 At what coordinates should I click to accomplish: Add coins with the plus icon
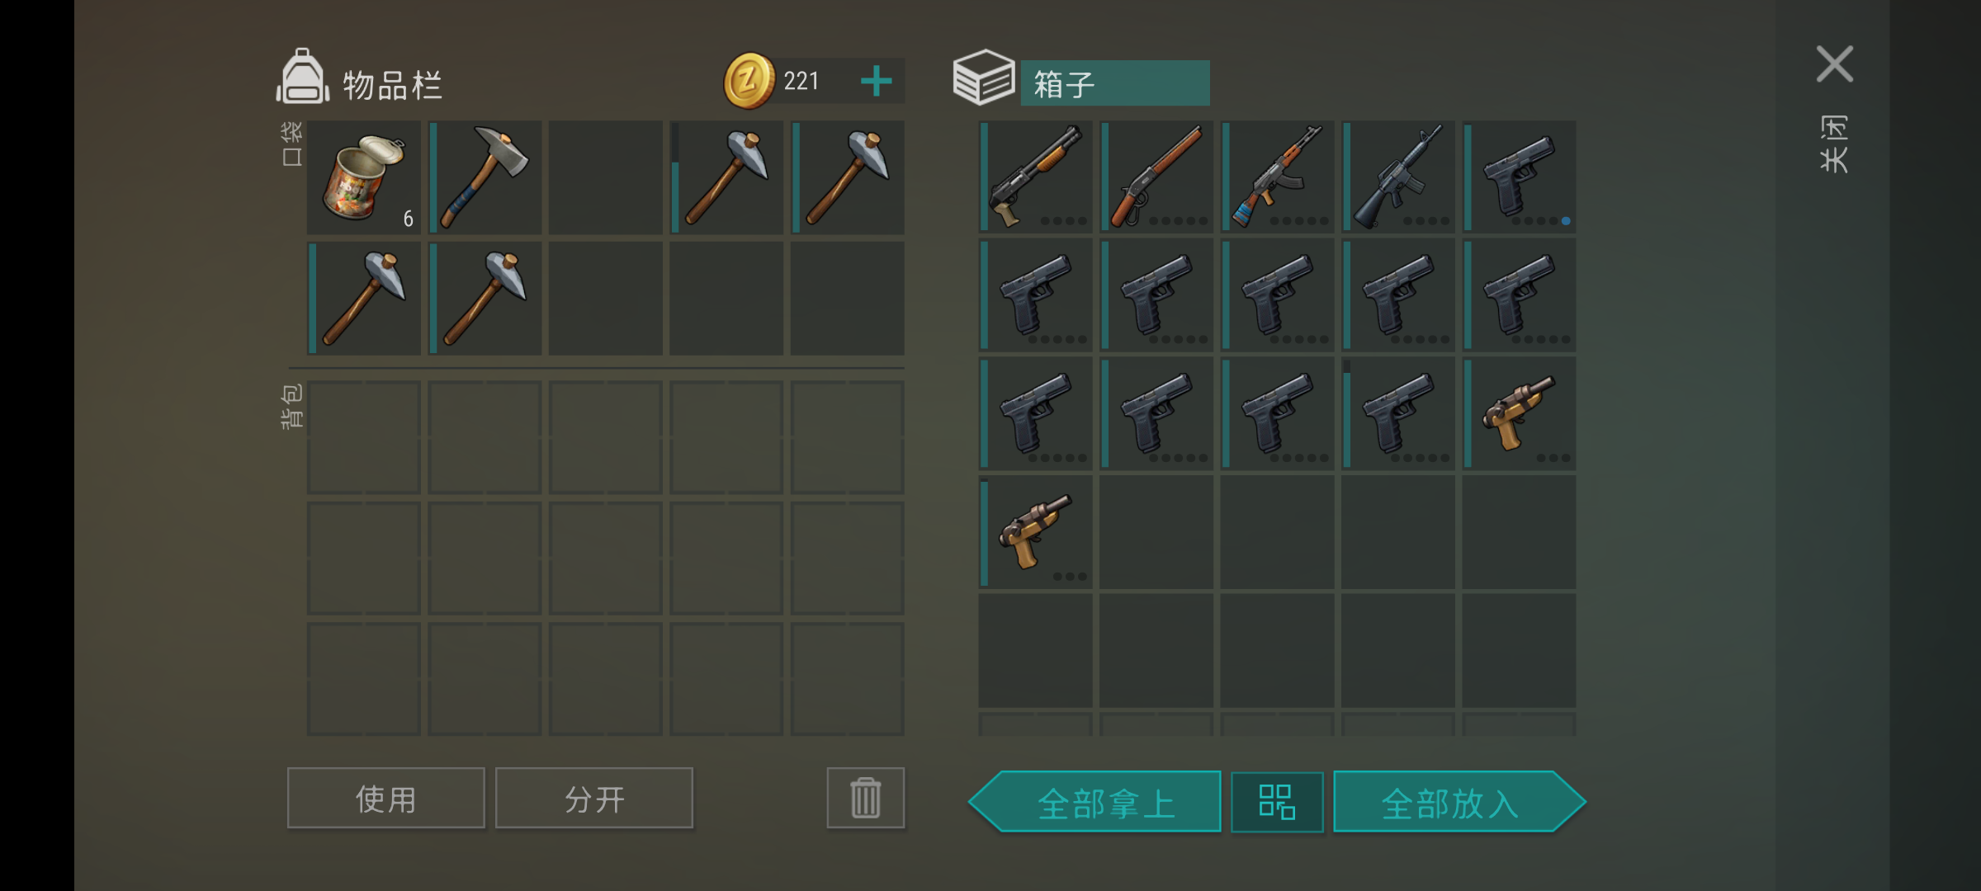click(876, 81)
